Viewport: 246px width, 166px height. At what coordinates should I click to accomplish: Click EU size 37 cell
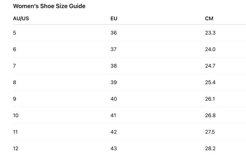pyautogui.click(x=114, y=49)
